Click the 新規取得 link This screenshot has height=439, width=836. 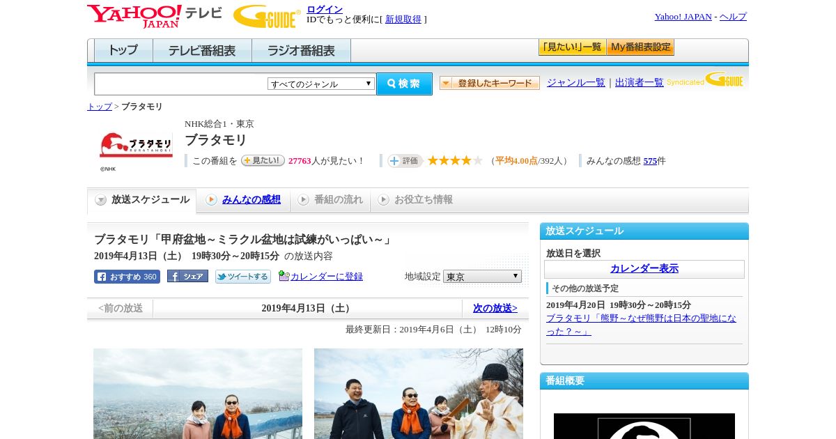403,20
